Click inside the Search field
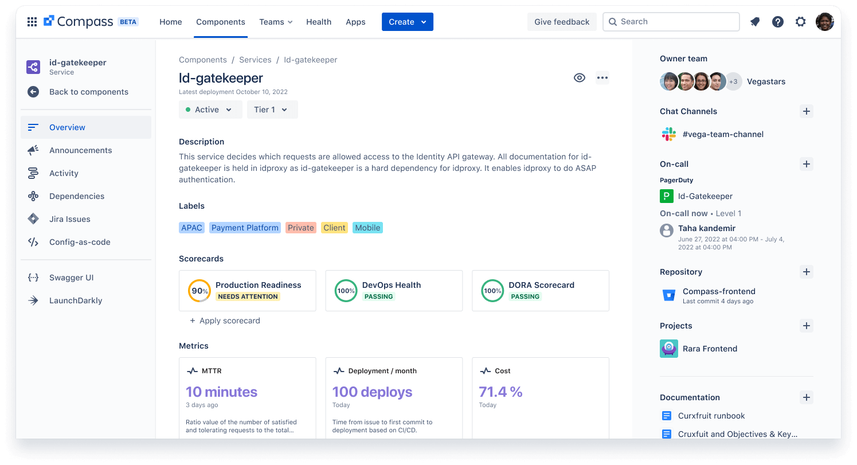This screenshot has height=465, width=857. pos(671,21)
